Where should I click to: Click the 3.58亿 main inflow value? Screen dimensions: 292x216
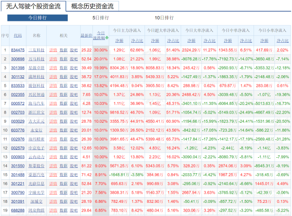[119, 148]
